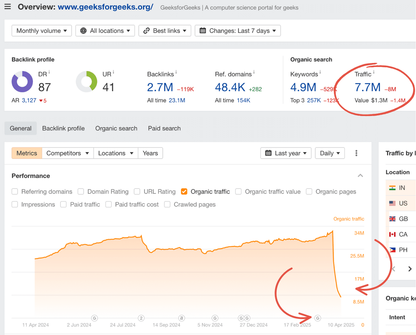
Task: Open the three-dot chart options menu
Action: click(x=356, y=153)
